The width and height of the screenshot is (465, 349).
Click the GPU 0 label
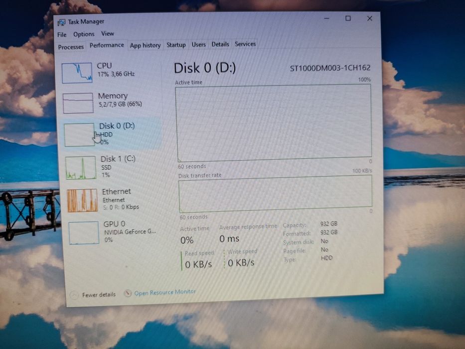point(114,224)
